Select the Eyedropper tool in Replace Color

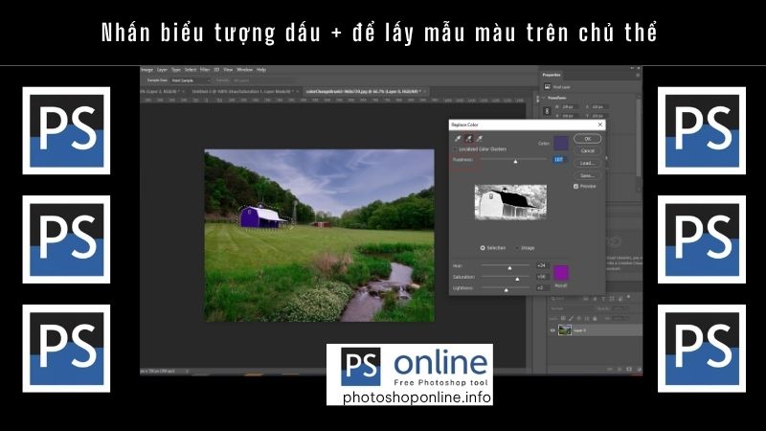(x=458, y=139)
